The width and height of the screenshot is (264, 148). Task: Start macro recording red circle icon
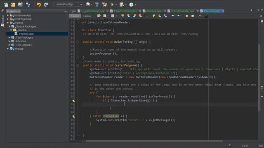(187, 16)
